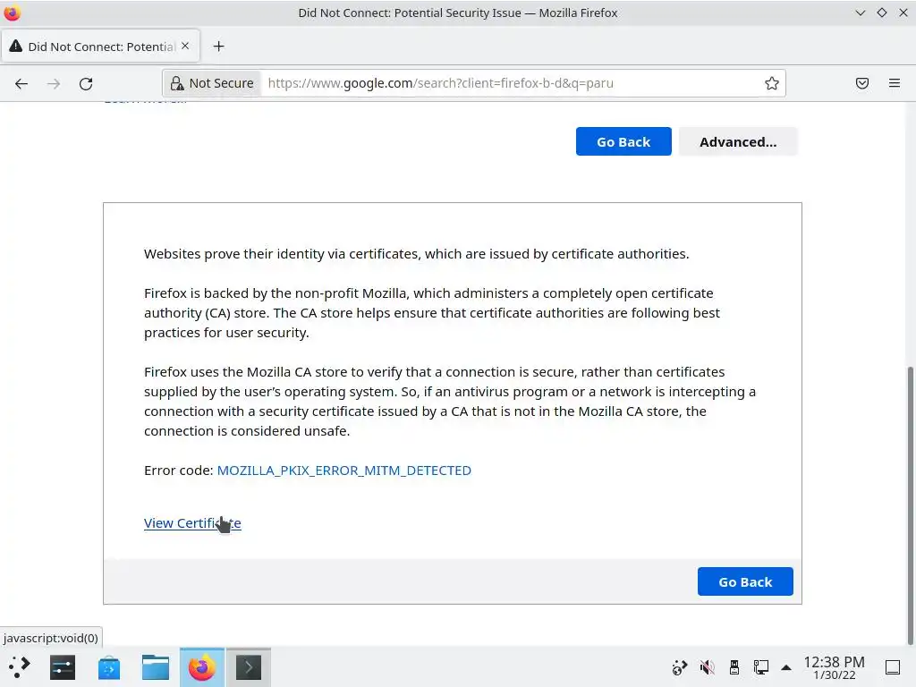This screenshot has width=916, height=687.
Task: Select Firefox in the taskbar
Action: click(x=201, y=667)
